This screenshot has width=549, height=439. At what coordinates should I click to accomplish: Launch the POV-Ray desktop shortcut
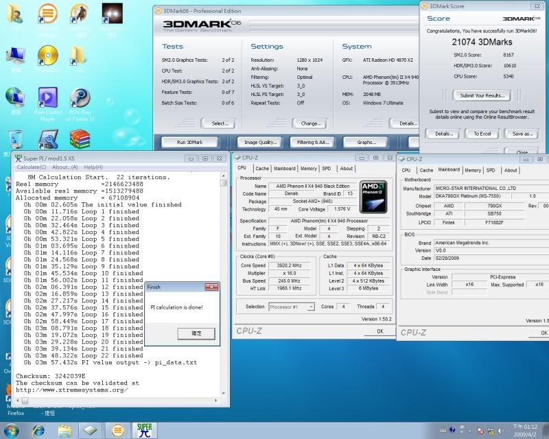(x=80, y=97)
